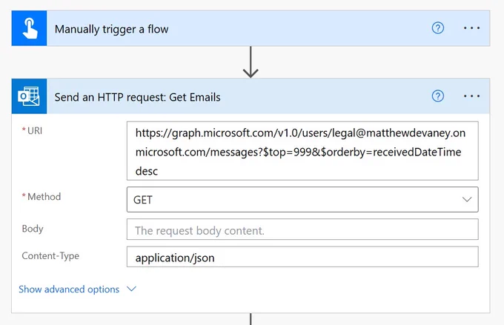The width and height of the screenshot is (504, 325).
Task: Click the Content-Type field with application/json
Action: [x=302, y=257]
